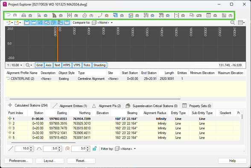The height and width of the screenshot is (168, 251).
Task: Click the alignment list horizontal scrollbar
Action: click(95, 99)
